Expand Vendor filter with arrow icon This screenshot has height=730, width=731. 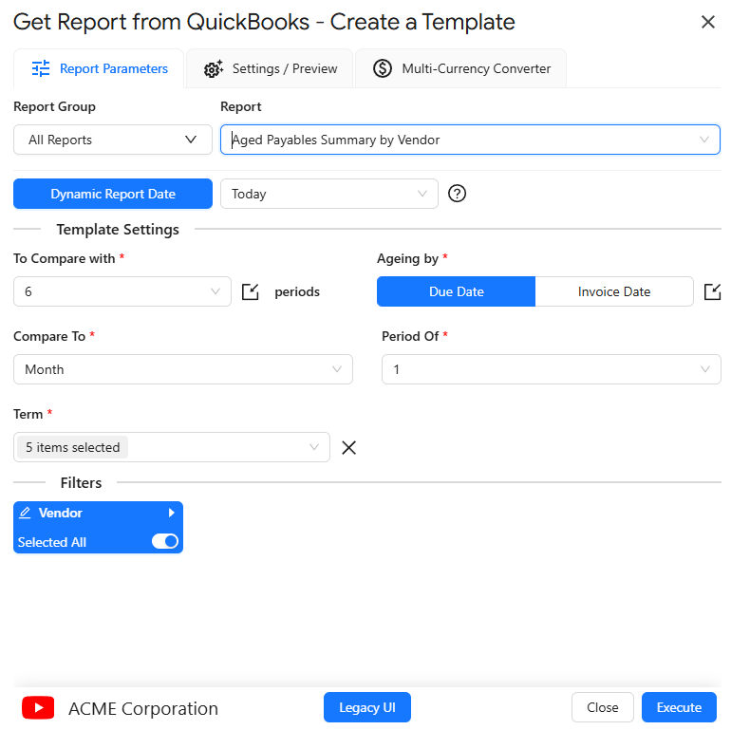click(171, 513)
